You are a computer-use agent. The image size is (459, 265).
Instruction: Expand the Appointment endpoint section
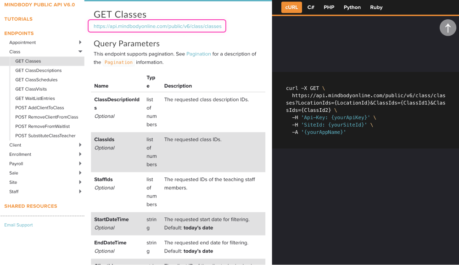80,42
